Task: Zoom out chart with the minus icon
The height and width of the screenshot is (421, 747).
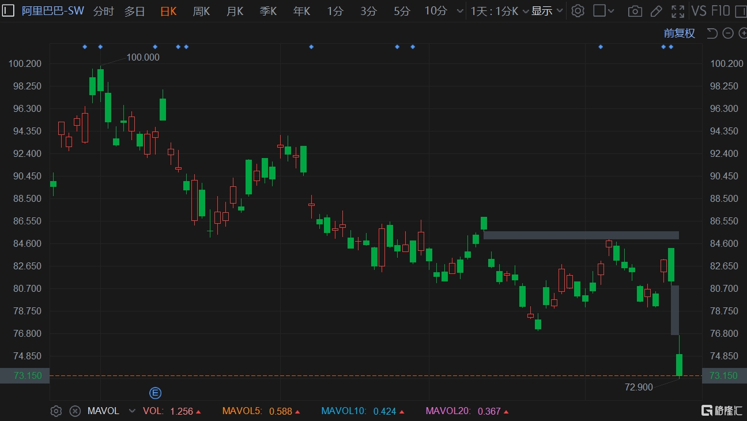Action: point(728,33)
